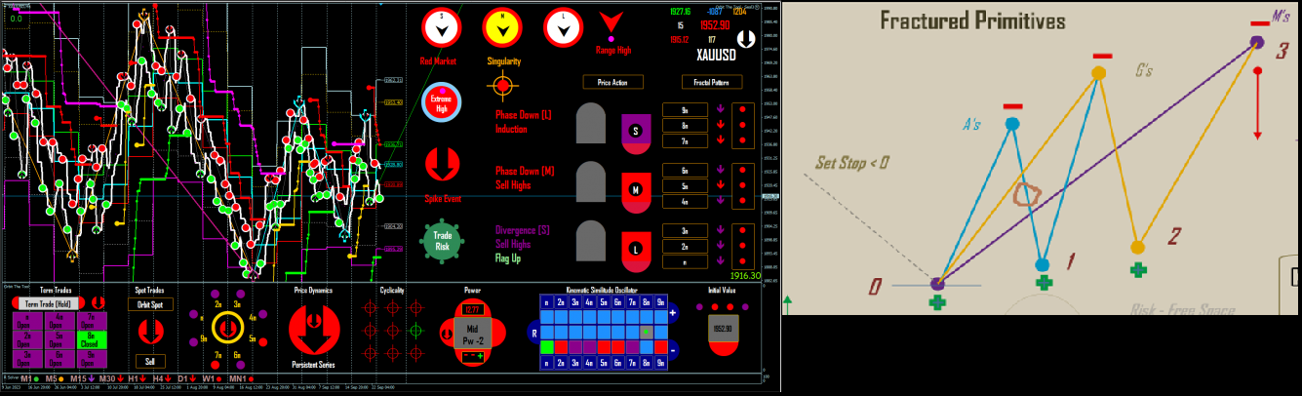This screenshot has width=1302, height=396.
Task: Select the green Cyclicality crosshair
Action: tap(416, 331)
